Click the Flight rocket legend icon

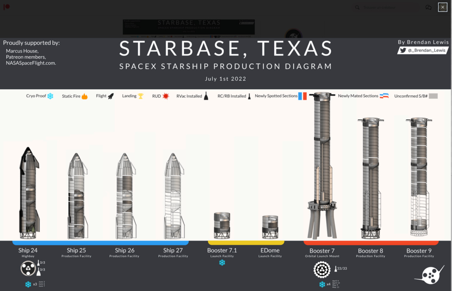(111, 96)
